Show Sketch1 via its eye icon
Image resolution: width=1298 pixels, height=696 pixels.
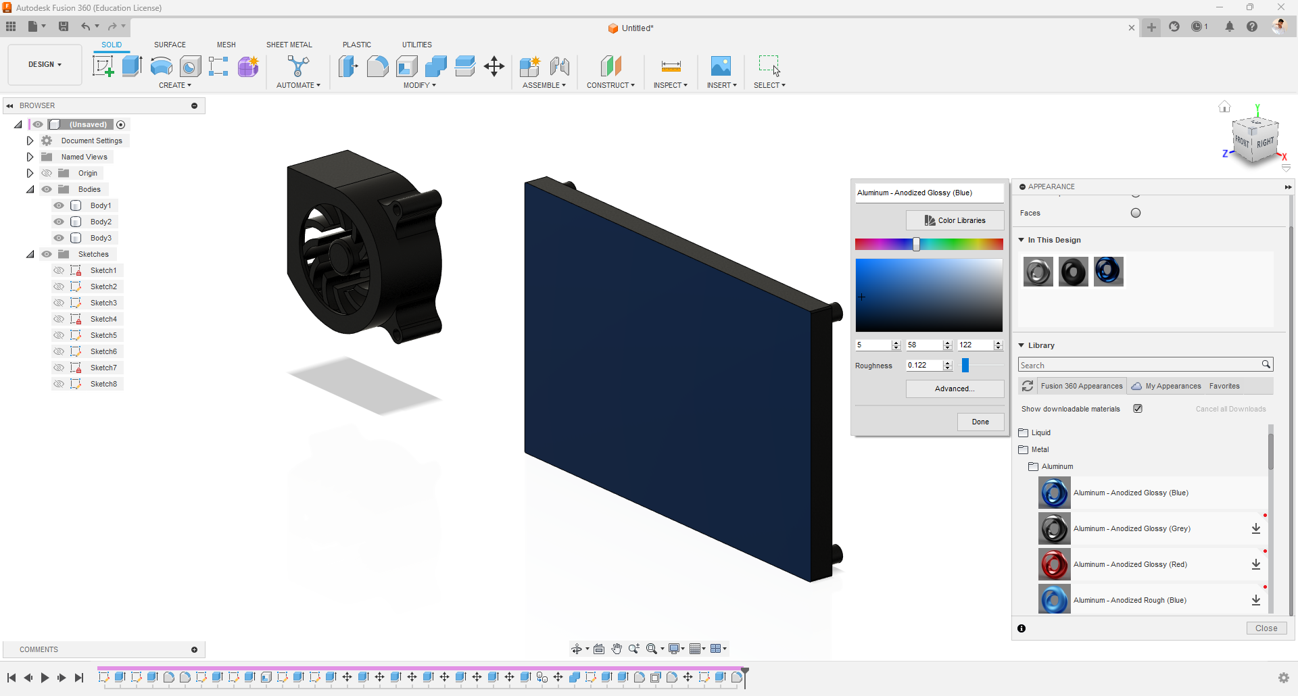[59, 270]
